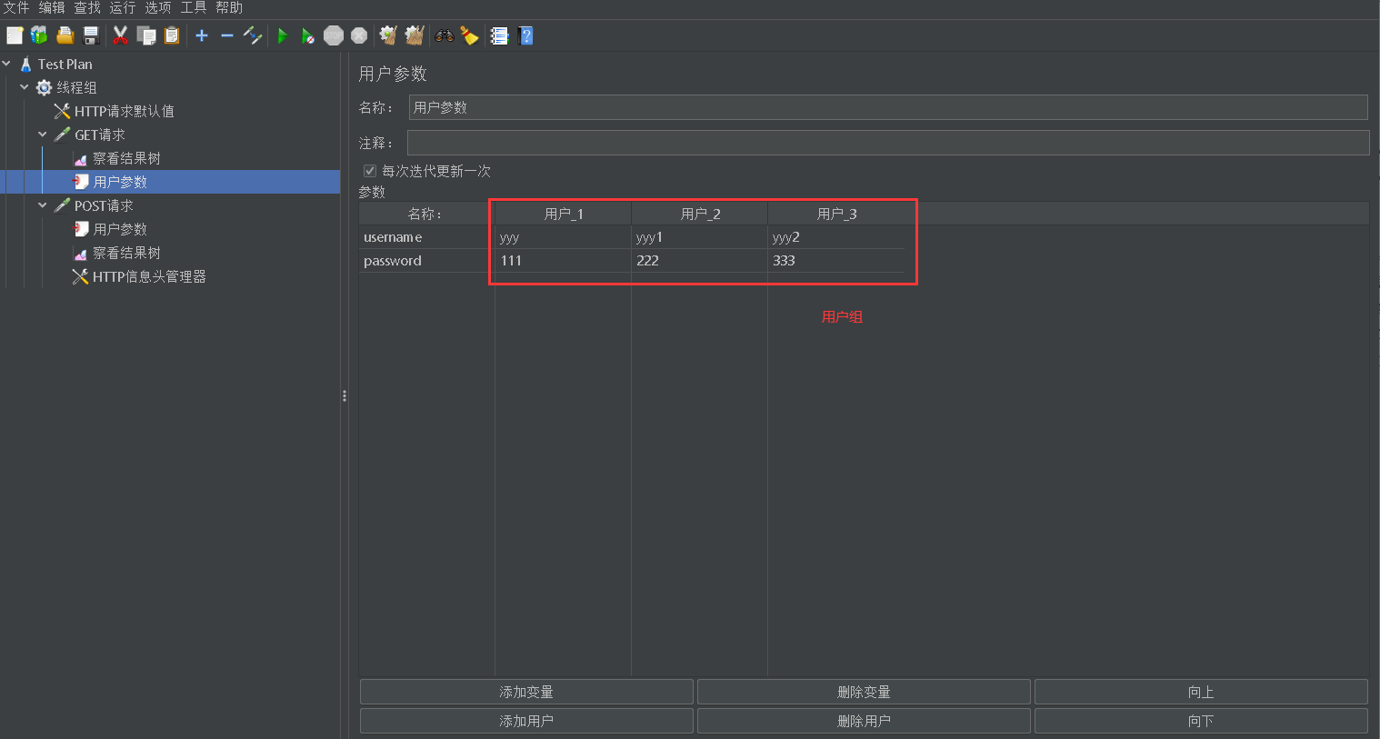
Task: Click the Clear all results icon
Action: 415,35
